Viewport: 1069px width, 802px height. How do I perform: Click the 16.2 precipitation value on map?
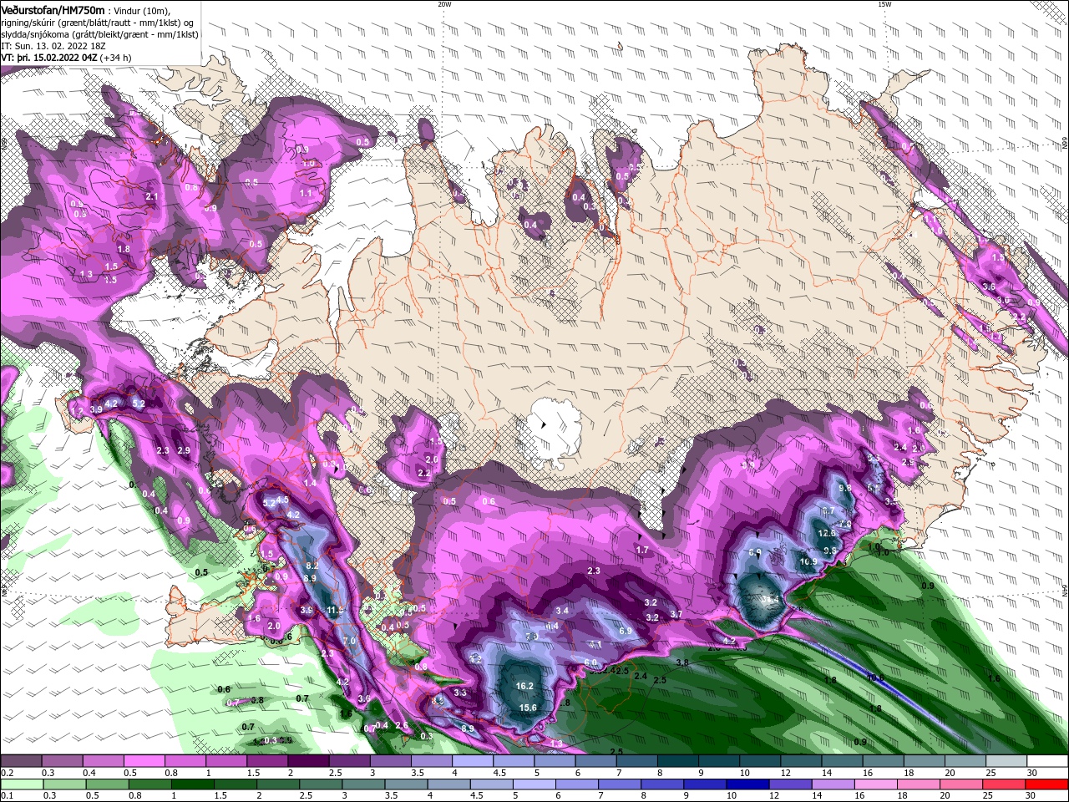524,686
